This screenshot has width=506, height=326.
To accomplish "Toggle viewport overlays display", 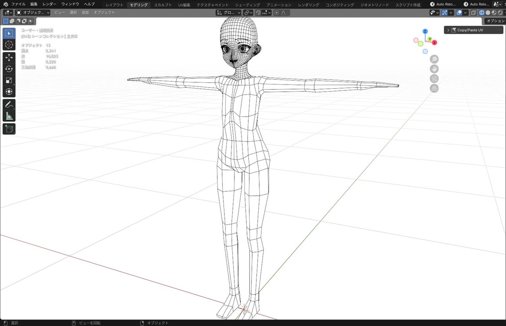I will click(x=459, y=13).
